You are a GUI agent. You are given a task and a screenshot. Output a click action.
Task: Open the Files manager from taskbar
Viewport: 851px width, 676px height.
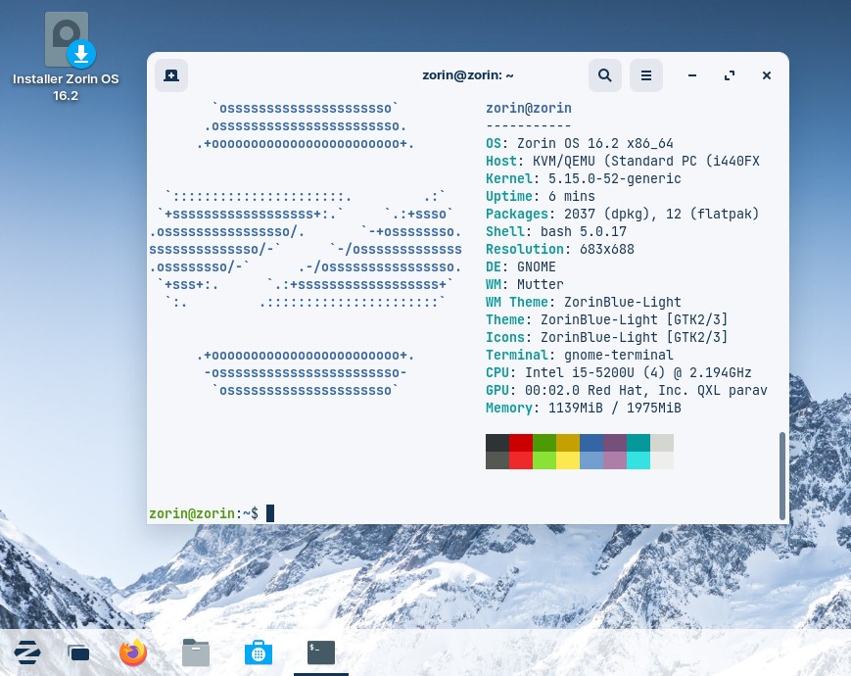pos(196,652)
